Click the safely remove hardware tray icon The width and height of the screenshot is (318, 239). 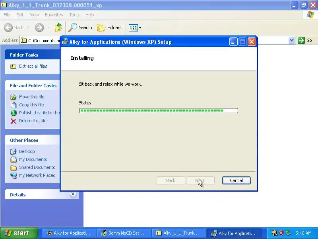(x=288, y=233)
